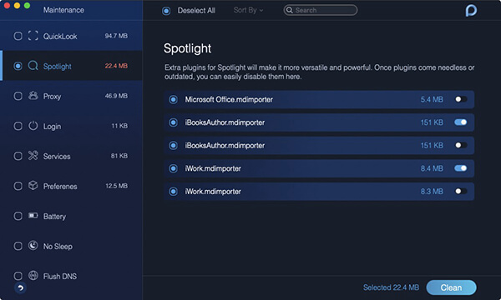Image resolution: width=501 pixels, height=300 pixels.
Task: Select the Preferenes radio button
Action: tap(18, 186)
